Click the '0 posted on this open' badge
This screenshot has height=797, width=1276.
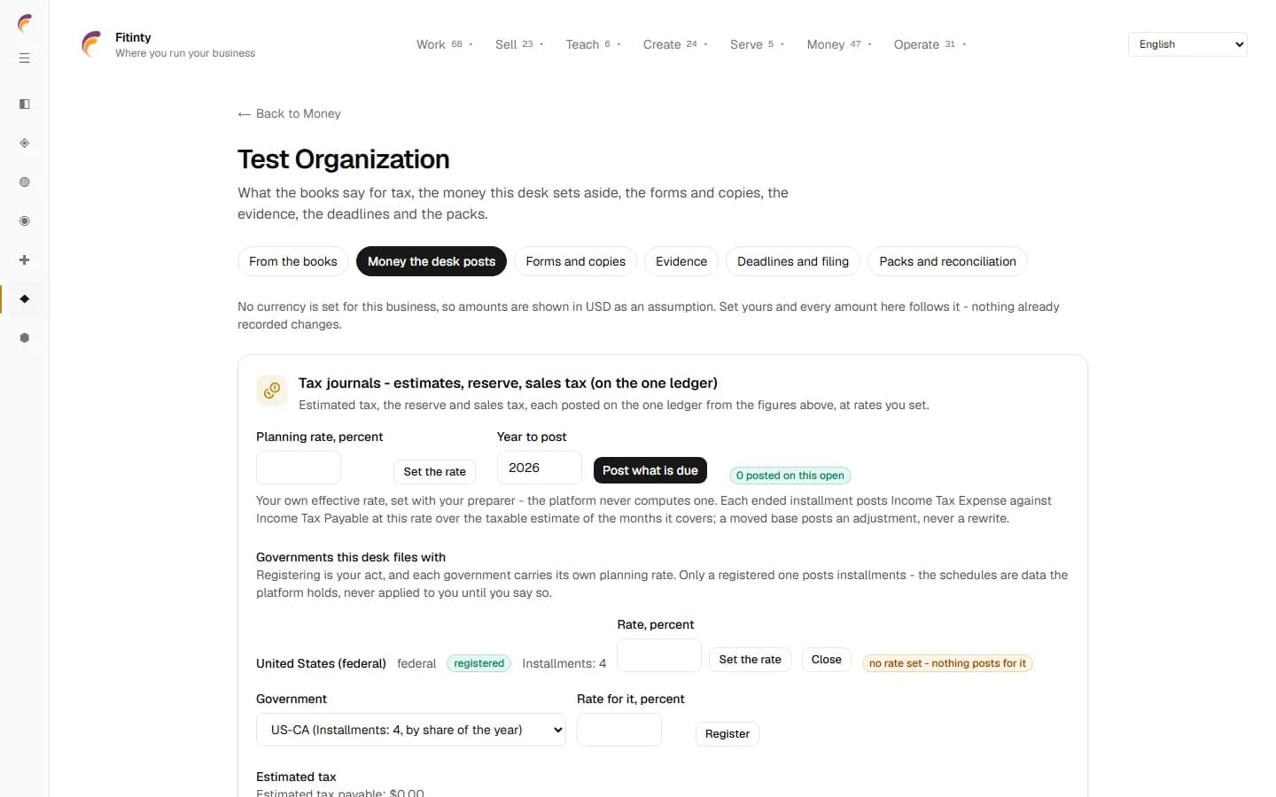[x=790, y=476]
